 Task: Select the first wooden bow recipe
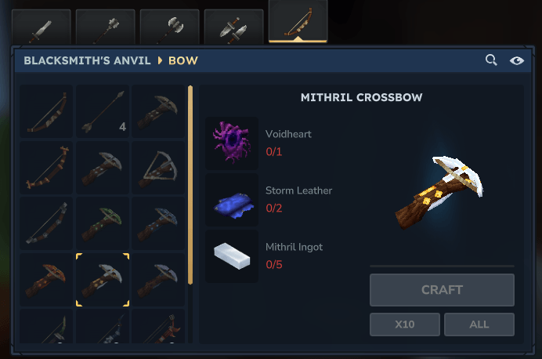click(46, 111)
